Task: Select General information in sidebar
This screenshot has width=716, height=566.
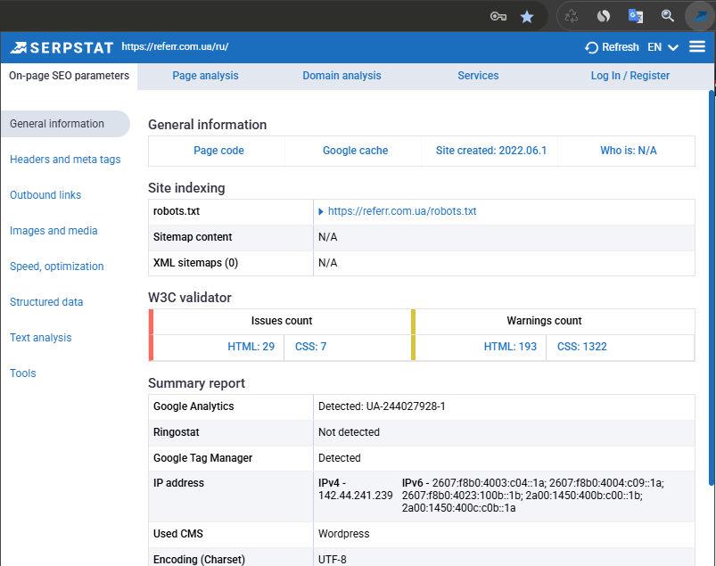Action: [x=66, y=124]
